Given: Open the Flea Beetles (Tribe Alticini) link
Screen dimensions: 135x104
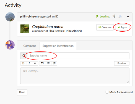Looking at the screenshot, I should 65,31.
